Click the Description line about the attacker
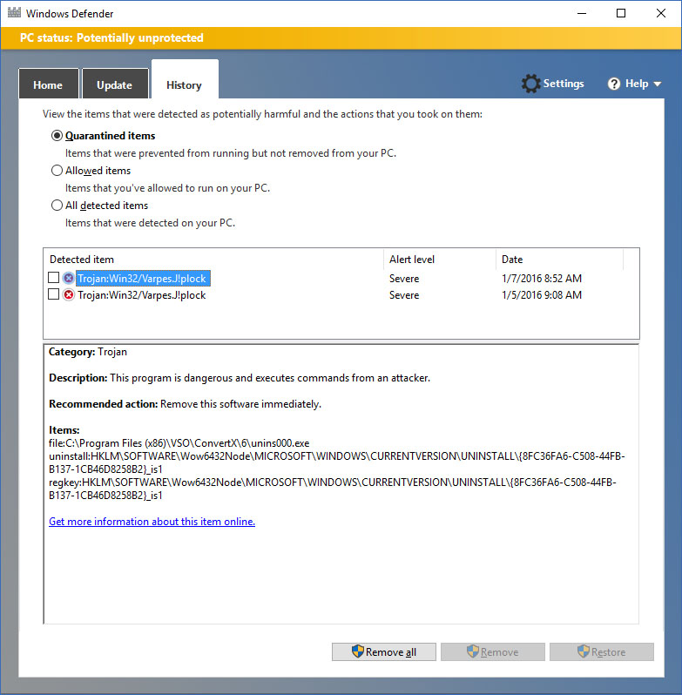The image size is (682, 695). 240,378
